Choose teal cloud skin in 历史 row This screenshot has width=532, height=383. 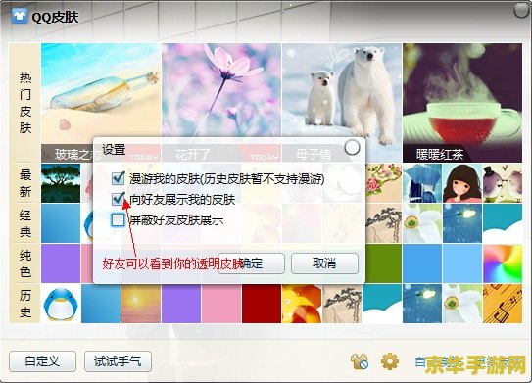coord(382,304)
